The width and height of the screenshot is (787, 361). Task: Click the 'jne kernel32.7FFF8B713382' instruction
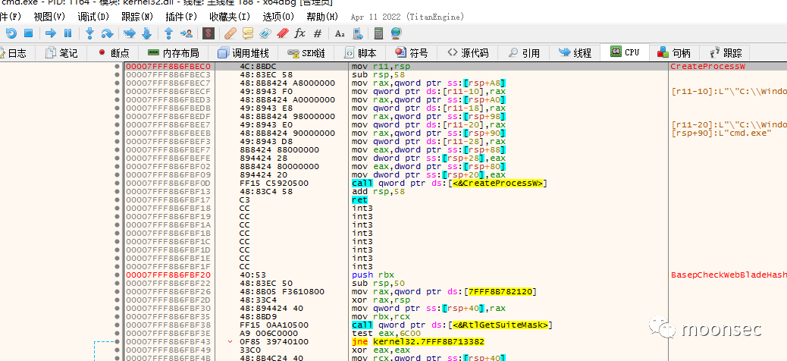point(418,341)
